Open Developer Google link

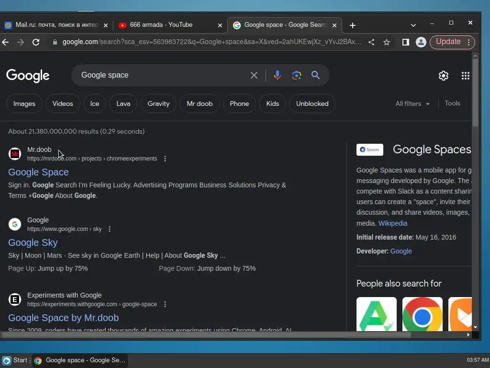401,251
